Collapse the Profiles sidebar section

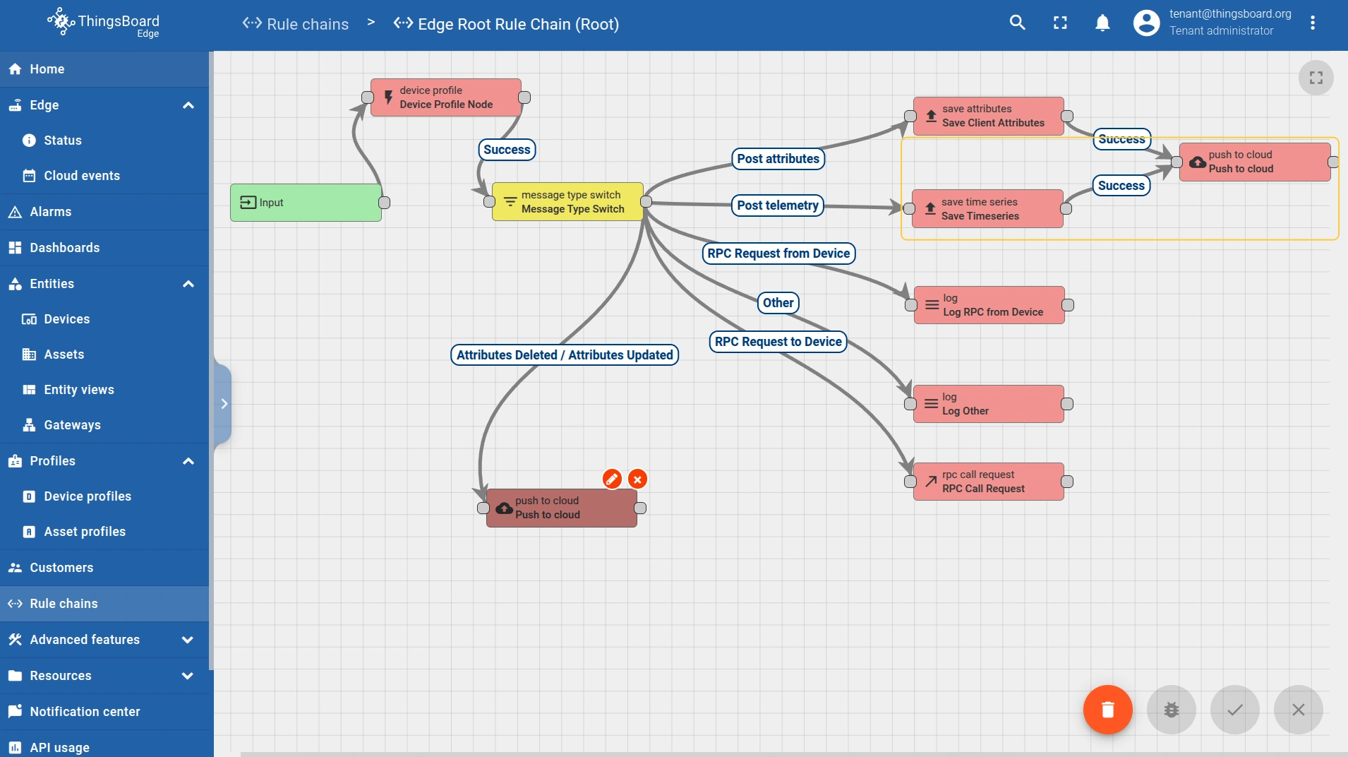pos(188,461)
